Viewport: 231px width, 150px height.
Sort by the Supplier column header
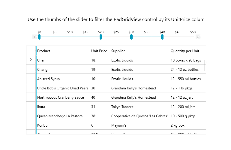pyautogui.click(x=118, y=51)
